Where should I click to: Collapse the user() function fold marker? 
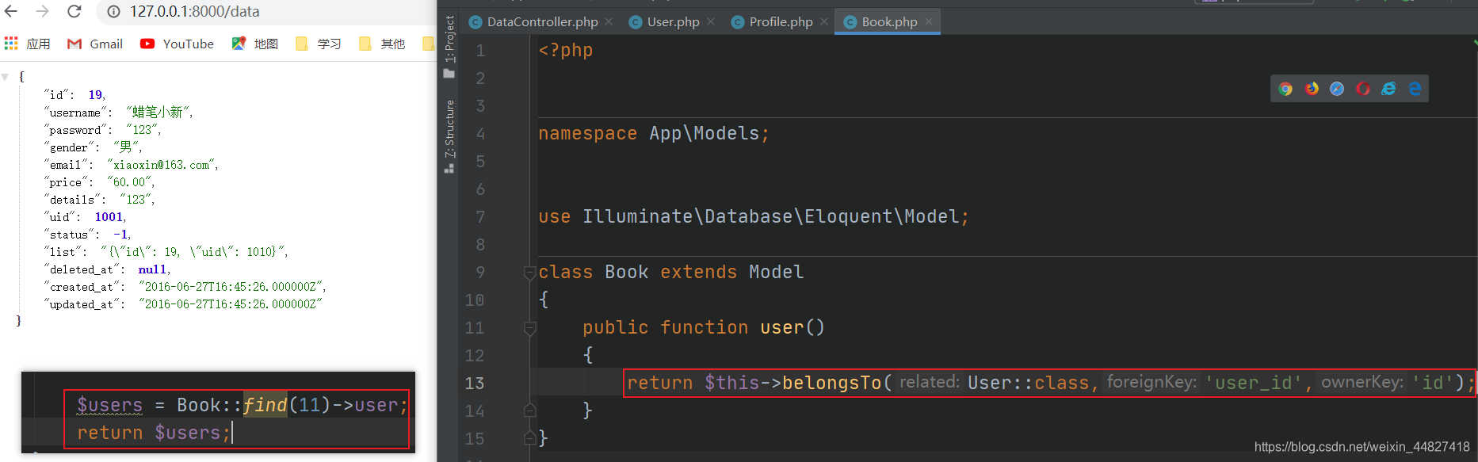529,328
